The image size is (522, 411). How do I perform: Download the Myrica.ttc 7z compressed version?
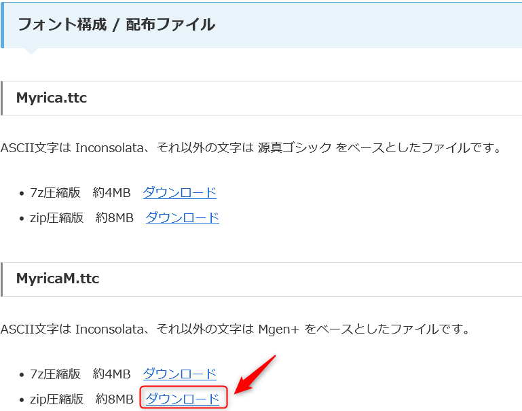[180, 192]
